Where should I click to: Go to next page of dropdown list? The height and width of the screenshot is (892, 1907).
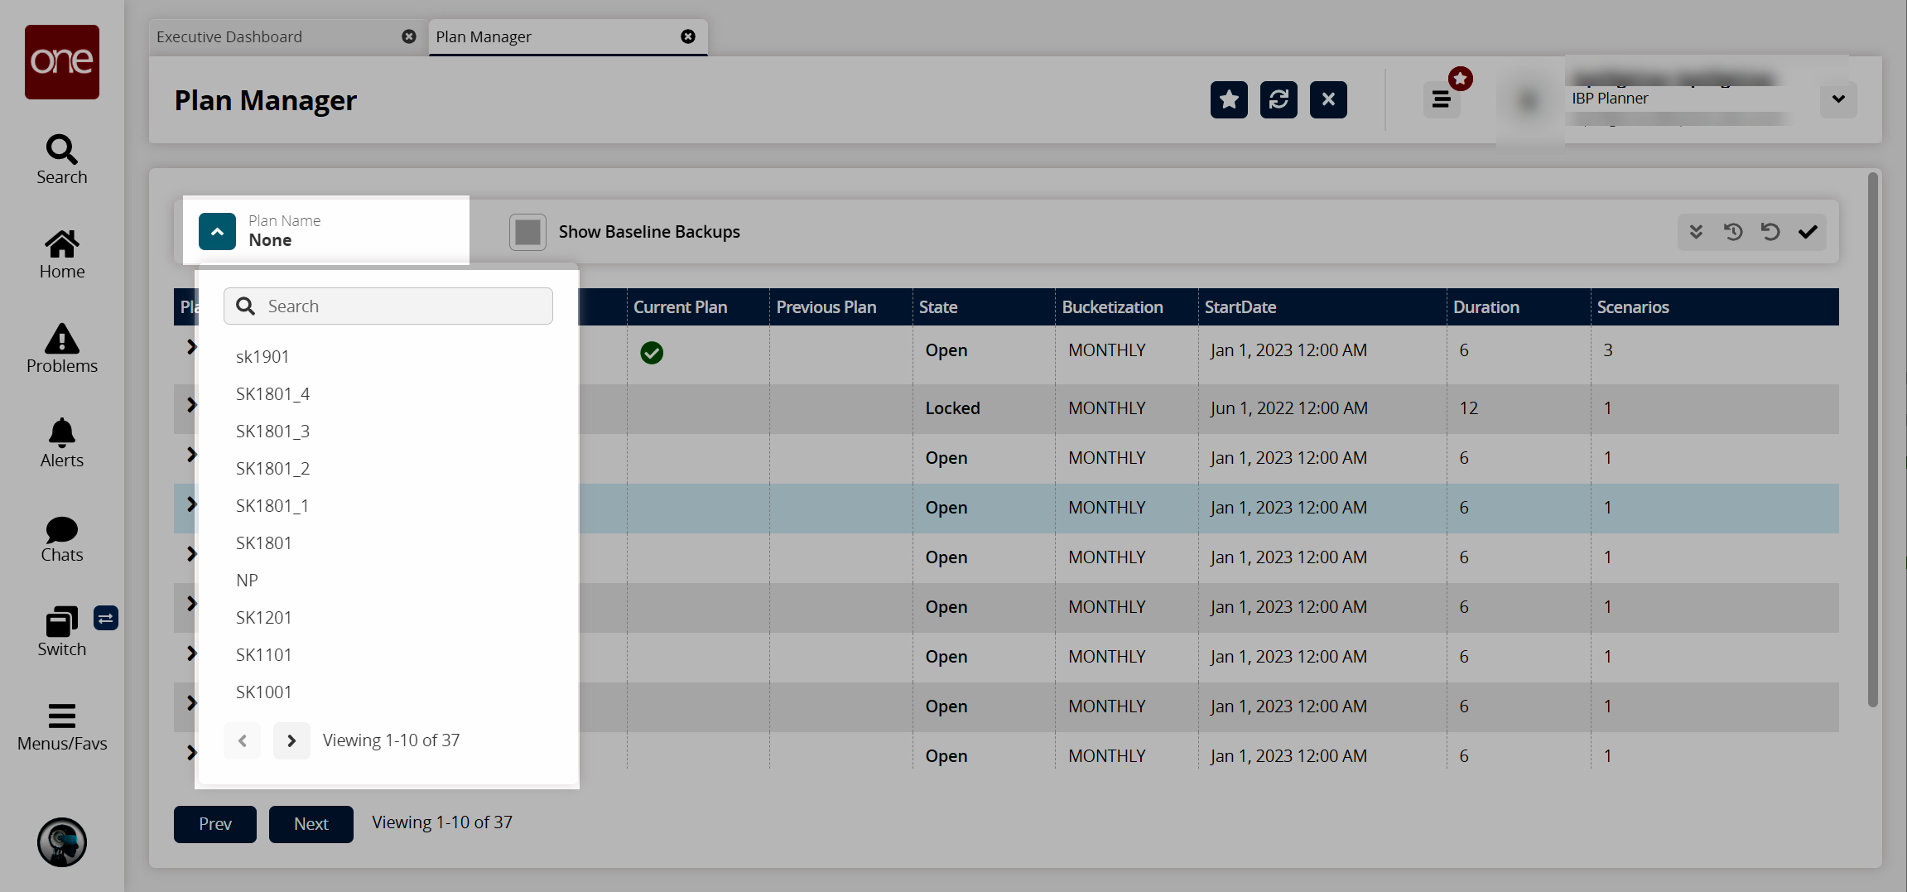tap(291, 740)
